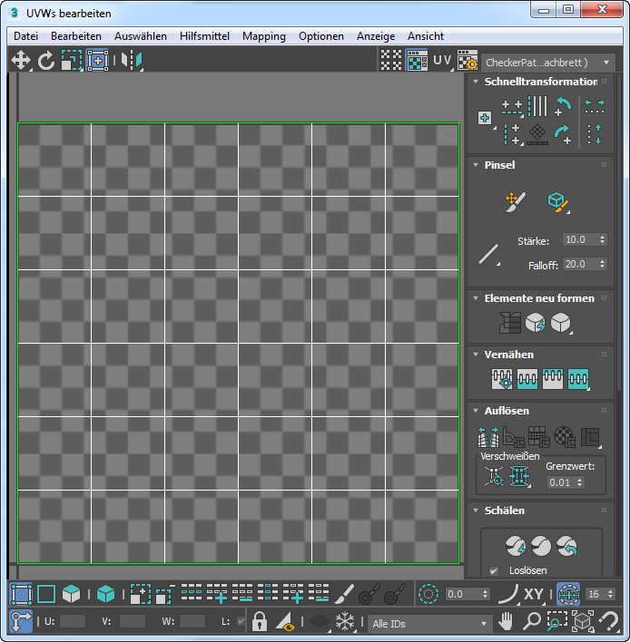This screenshot has width=630, height=642.
Task: Click the Space Vertically icon
Action: tap(594, 134)
